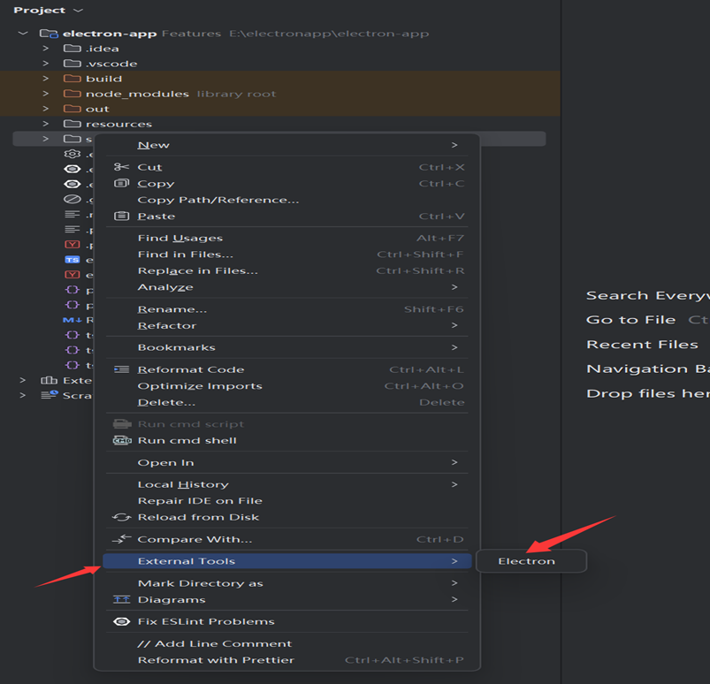Click the Run cmd shell icon
Viewport: 710px width, 684px height.
tap(122, 440)
